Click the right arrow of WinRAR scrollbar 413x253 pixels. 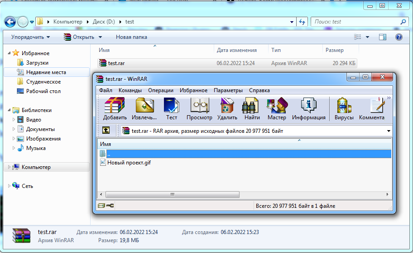pyautogui.click(x=387, y=194)
